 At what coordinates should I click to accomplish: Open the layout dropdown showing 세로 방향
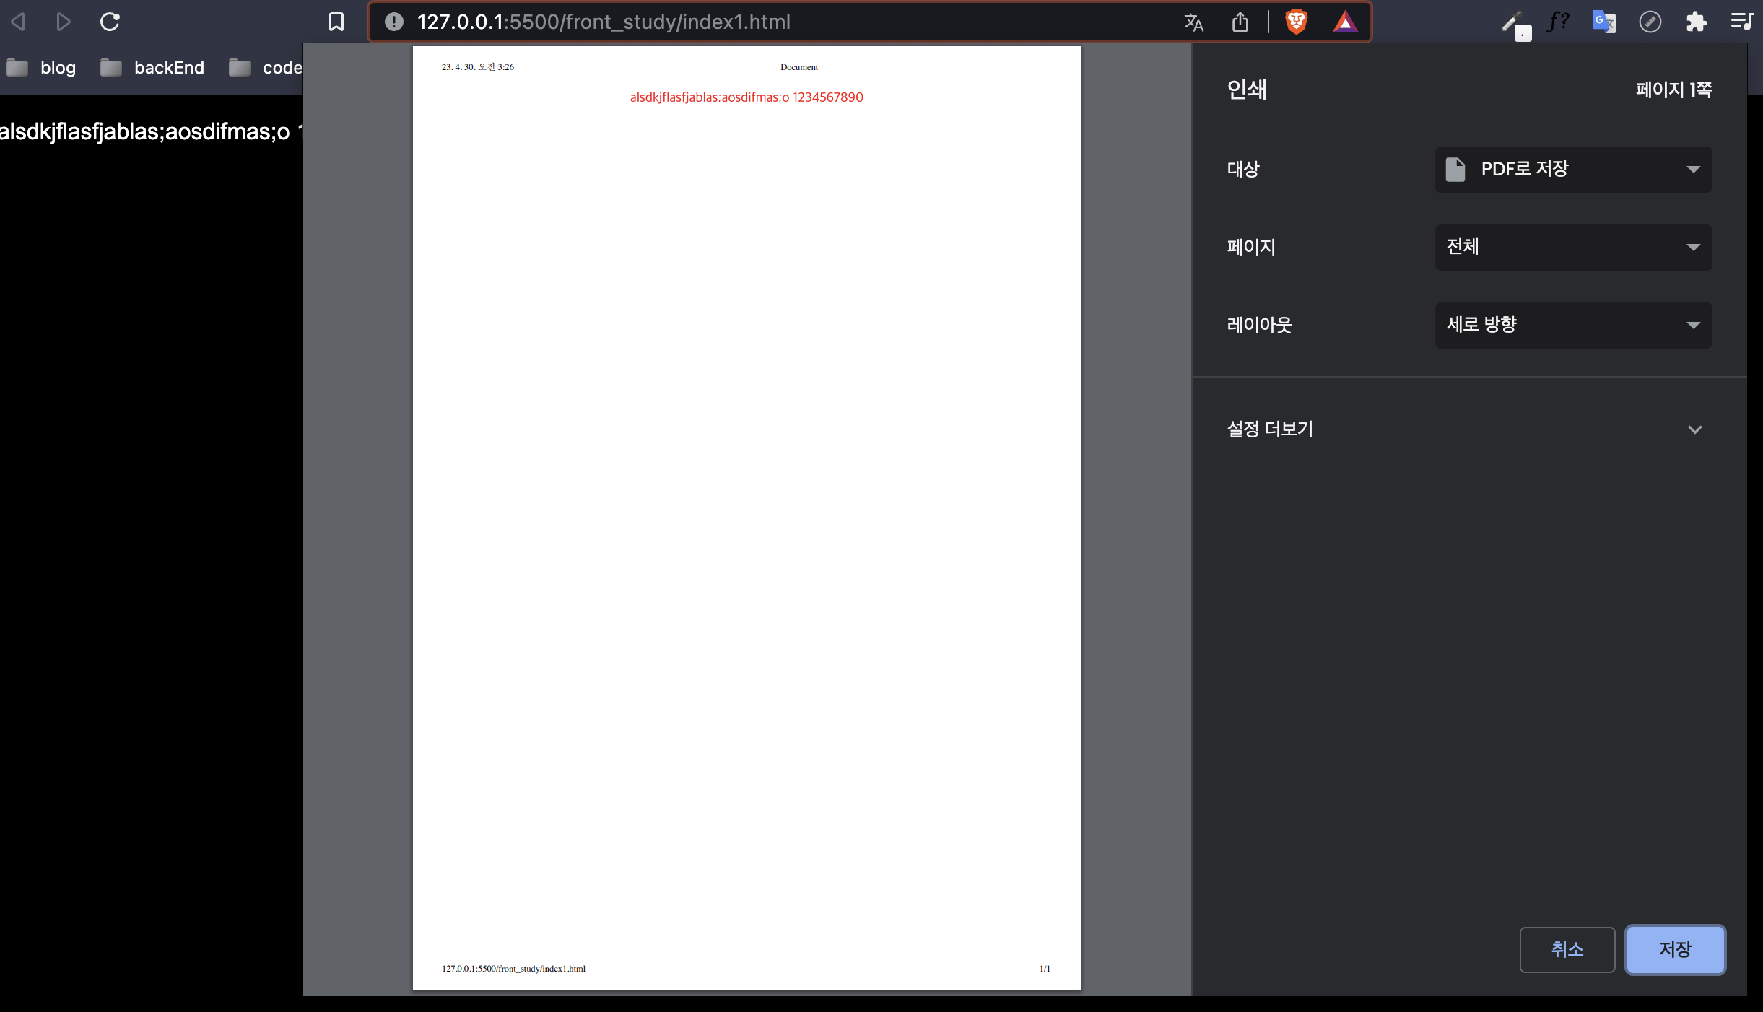coord(1573,326)
